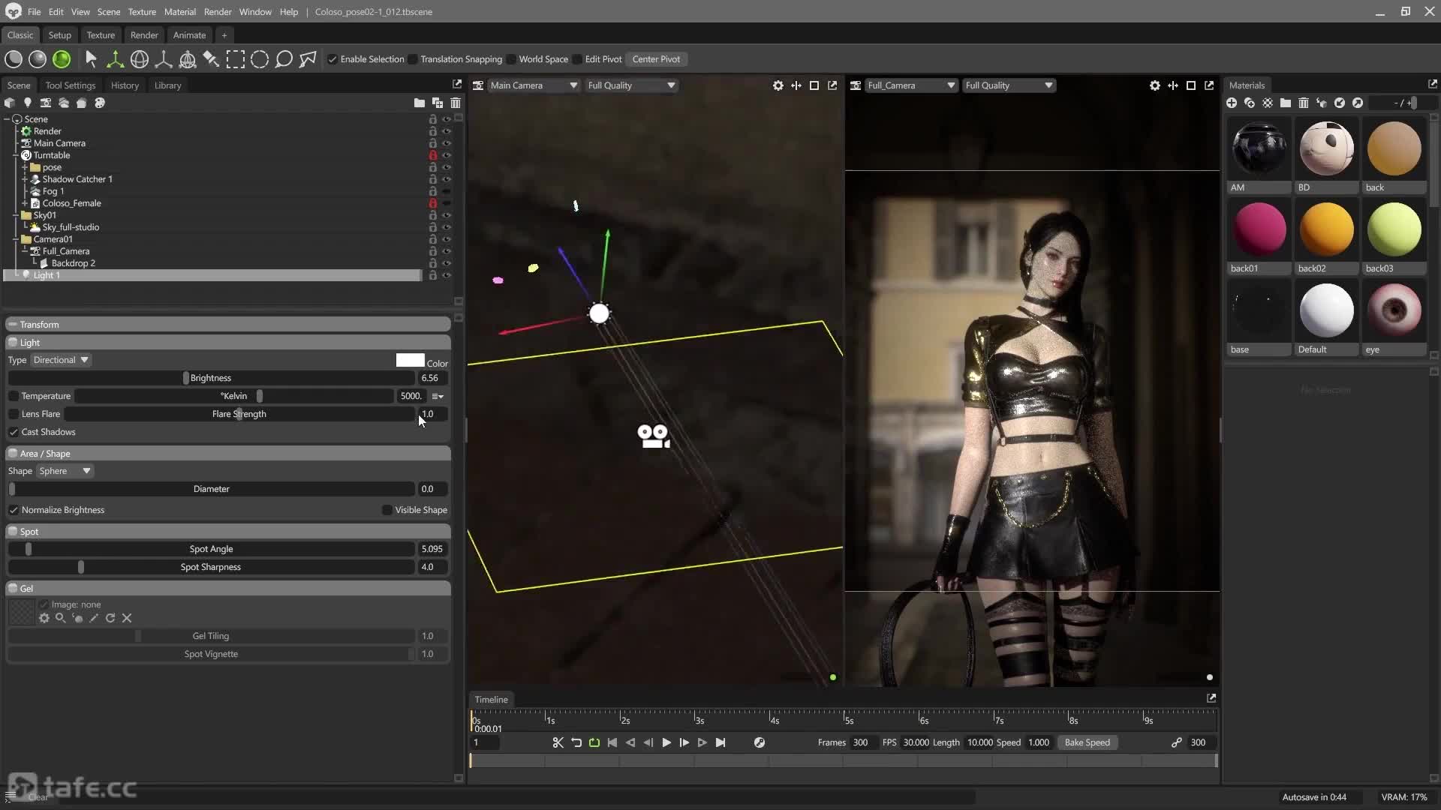The width and height of the screenshot is (1441, 810).
Task: Open the Shape Sphere dropdown
Action: point(65,471)
